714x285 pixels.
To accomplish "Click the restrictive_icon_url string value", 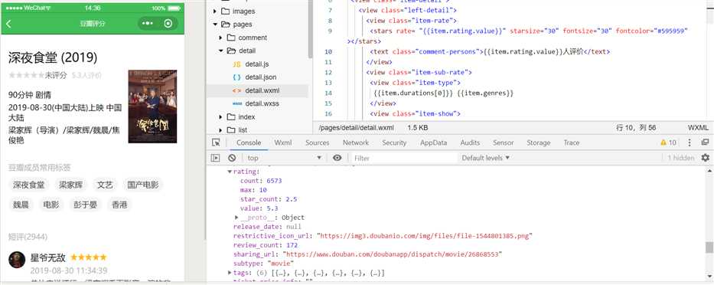I will point(425,236).
